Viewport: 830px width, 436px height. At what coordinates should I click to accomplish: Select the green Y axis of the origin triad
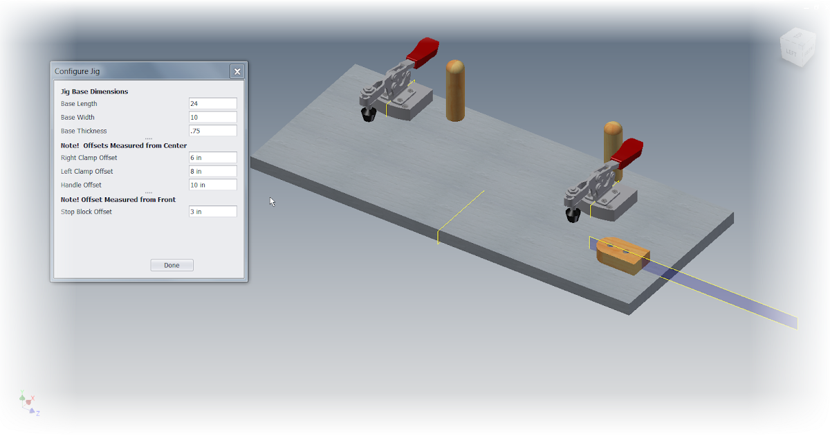pos(22,397)
